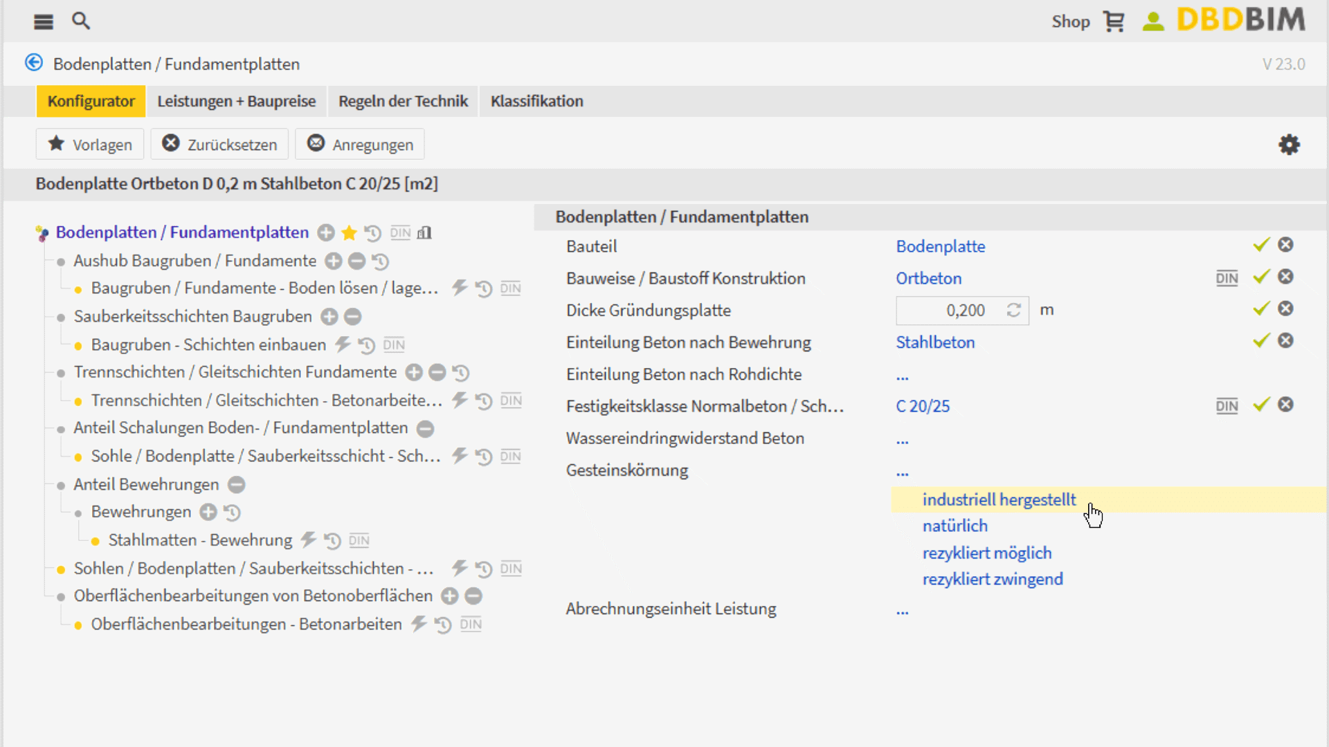Viewport: 1329px width, 747px height.
Task: Clear the Bauteil Bodenplatte value
Action: [1285, 245]
